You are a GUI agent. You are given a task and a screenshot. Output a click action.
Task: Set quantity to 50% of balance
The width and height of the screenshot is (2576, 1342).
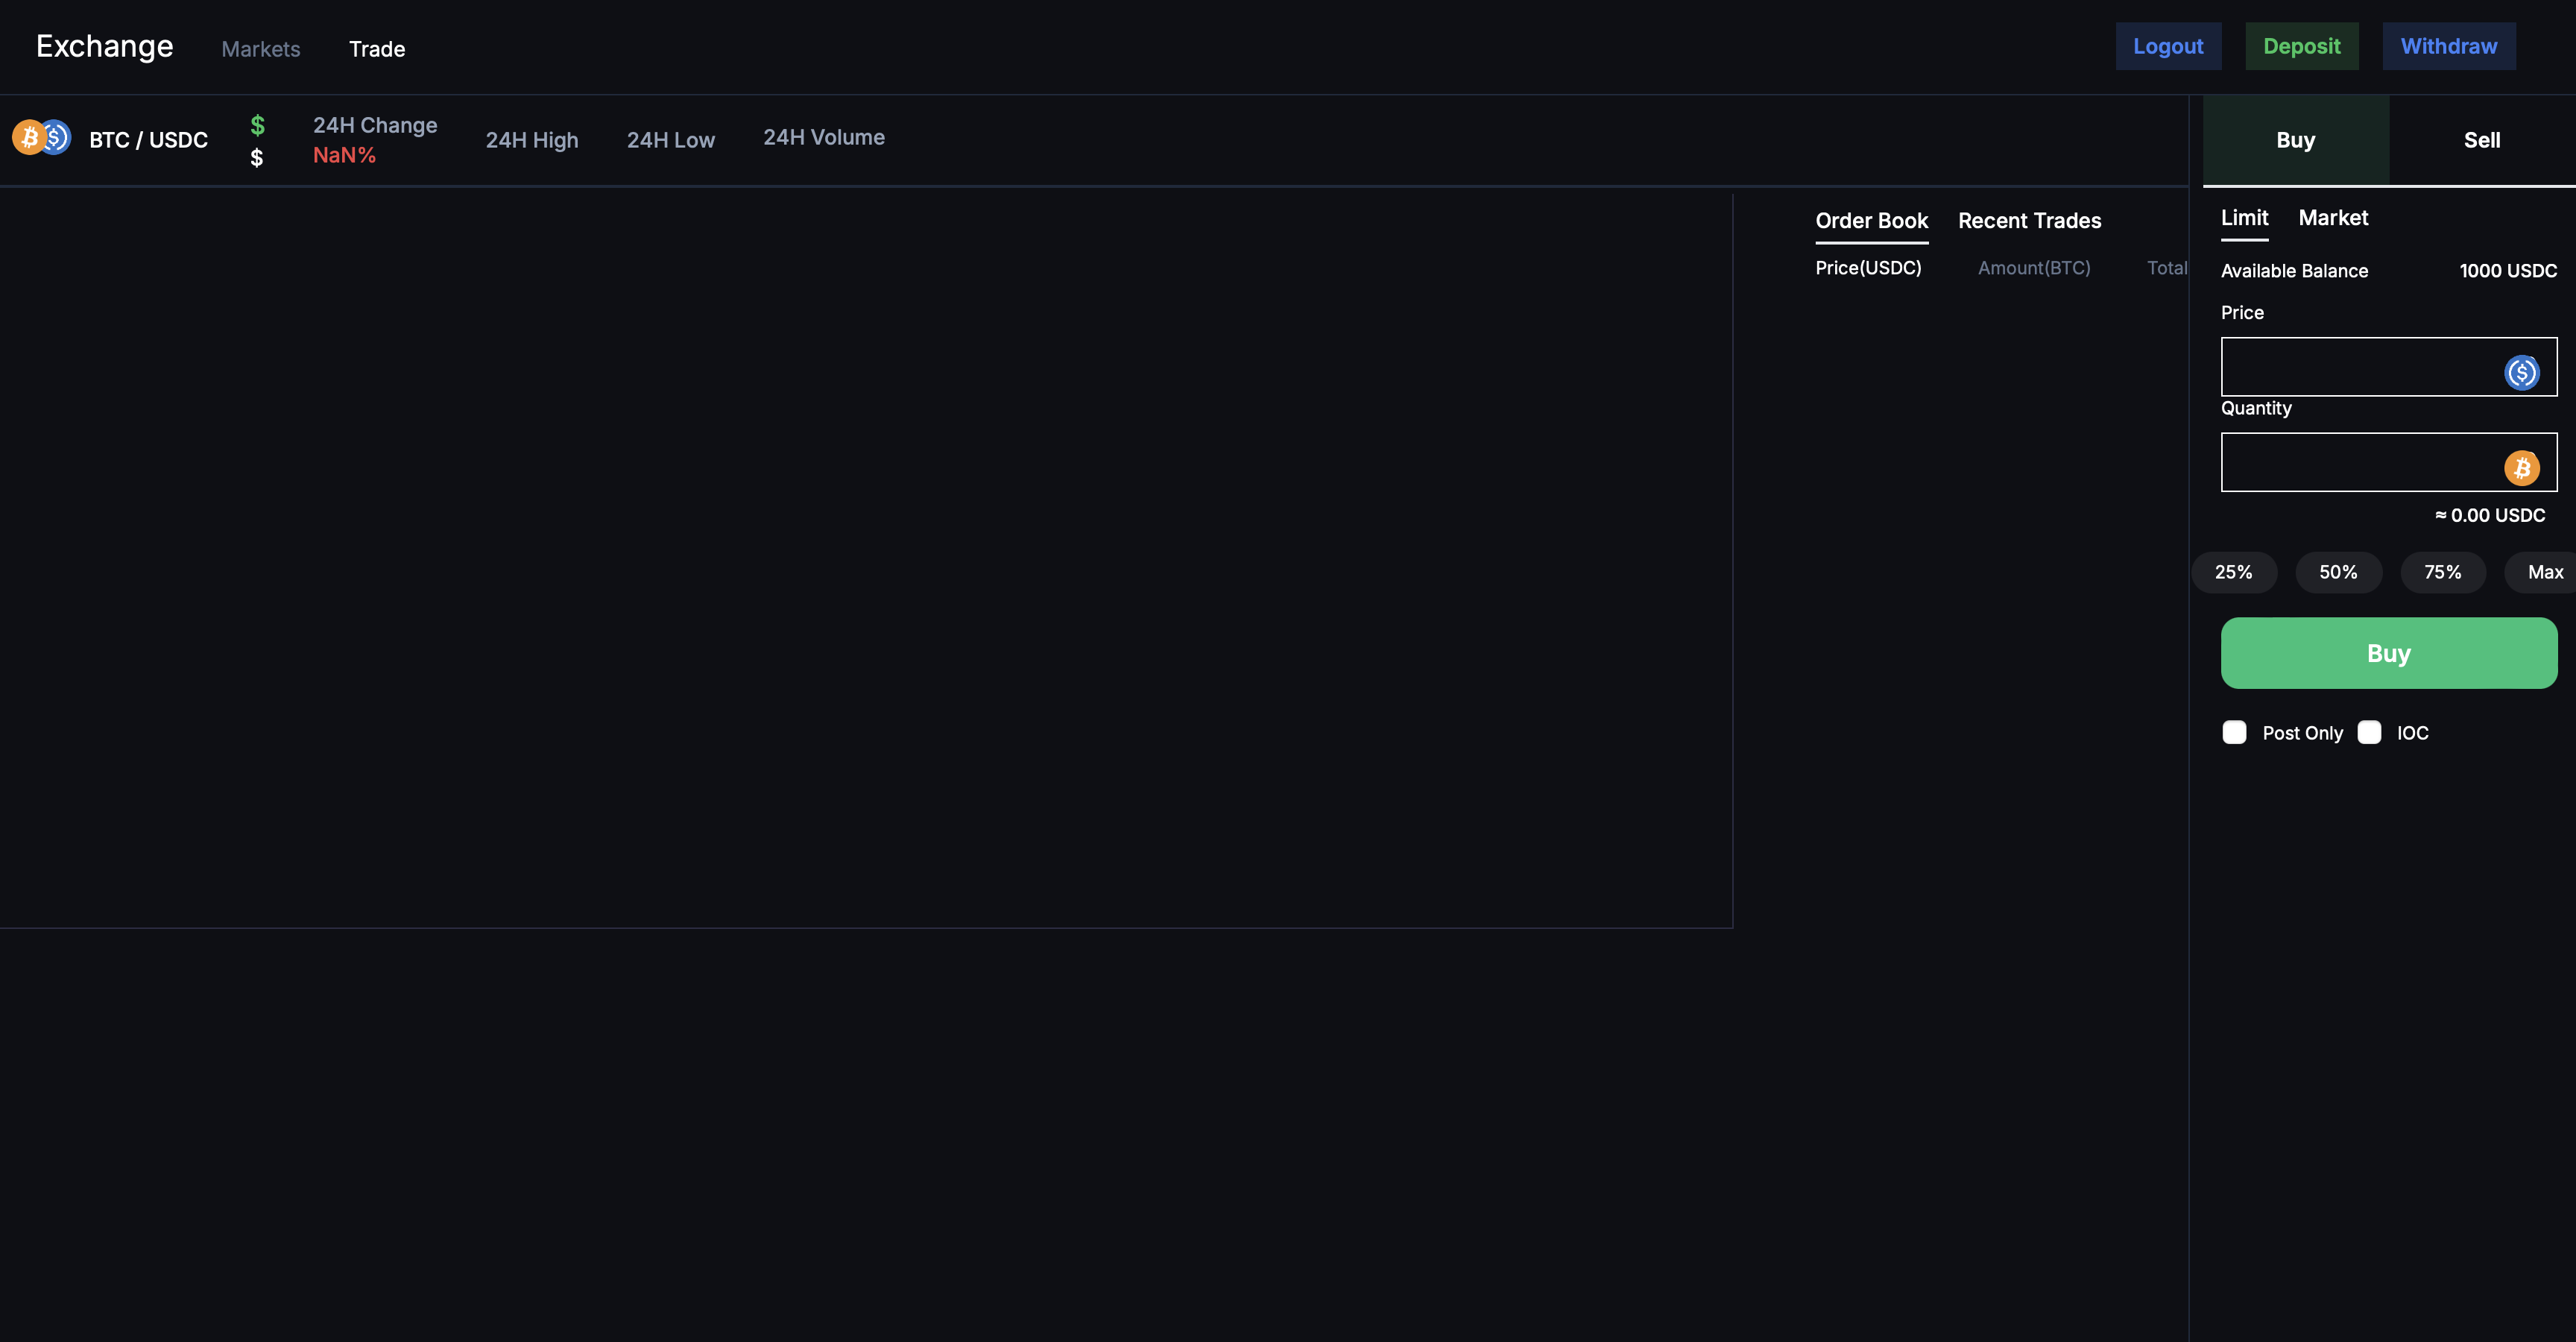tap(2338, 572)
